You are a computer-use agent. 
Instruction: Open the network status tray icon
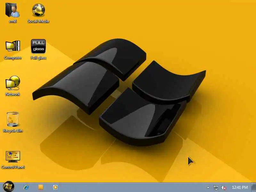point(216,188)
